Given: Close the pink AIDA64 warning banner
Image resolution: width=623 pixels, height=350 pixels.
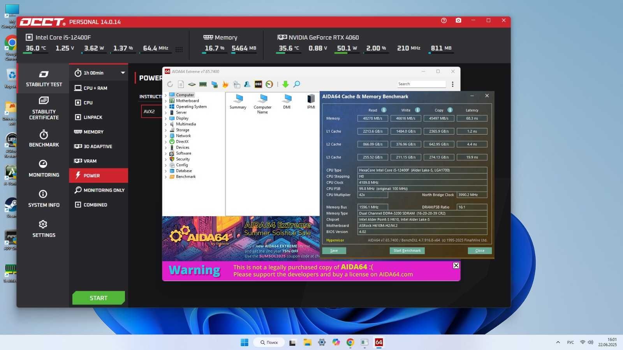Looking at the screenshot, I should (456, 265).
